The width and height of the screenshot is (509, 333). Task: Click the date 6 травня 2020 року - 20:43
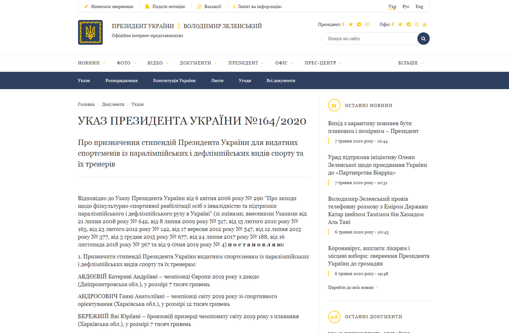(x=362, y=232)
